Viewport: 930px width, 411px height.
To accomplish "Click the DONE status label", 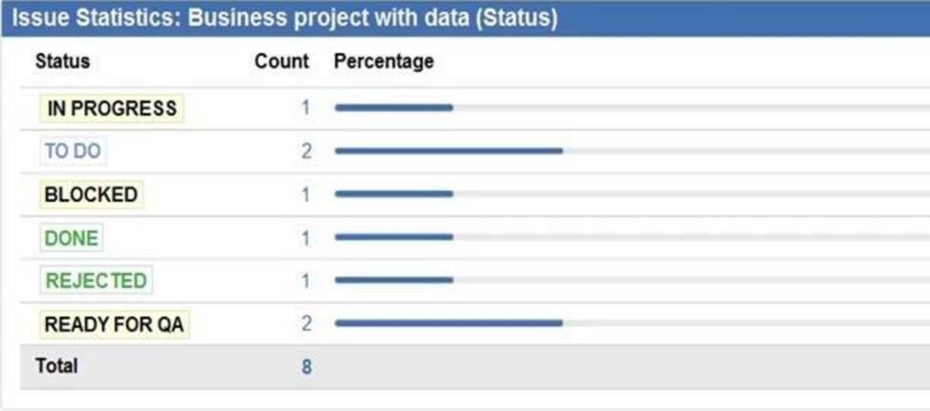I will tap(72, 238).
